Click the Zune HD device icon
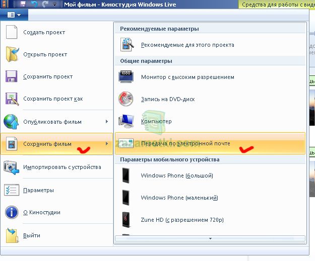The width and height of the screenshot is (315, 261). [x=126, y=220]
